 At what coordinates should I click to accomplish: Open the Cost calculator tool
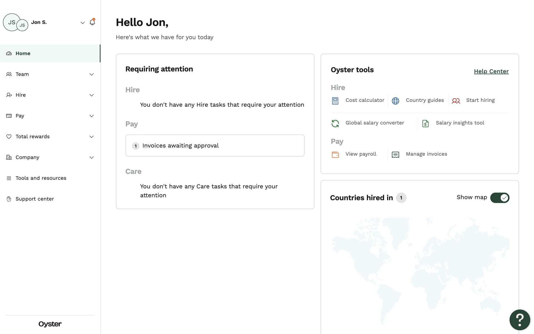pos(365,100)
